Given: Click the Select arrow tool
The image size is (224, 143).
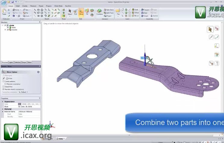Looking at the screenshot, I should click(x=70, y=12).
